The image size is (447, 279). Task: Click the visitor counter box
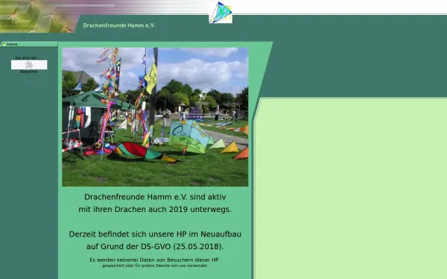[29, 65]
